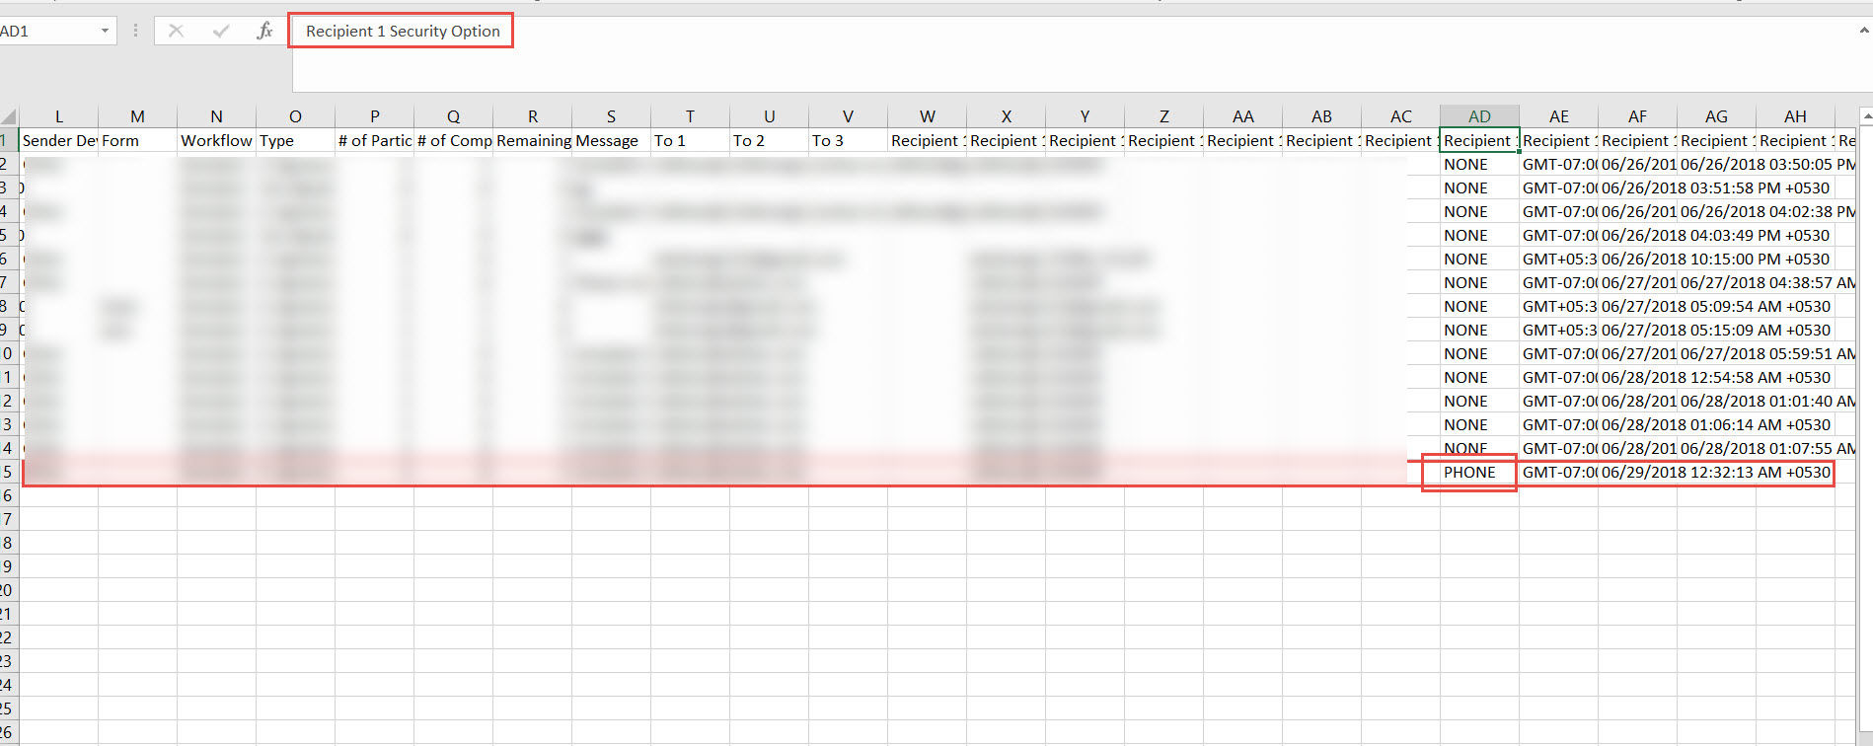Click the 'To 1' header cell
The width and height of the screenshot is (1873, 746).
point(690,141)
